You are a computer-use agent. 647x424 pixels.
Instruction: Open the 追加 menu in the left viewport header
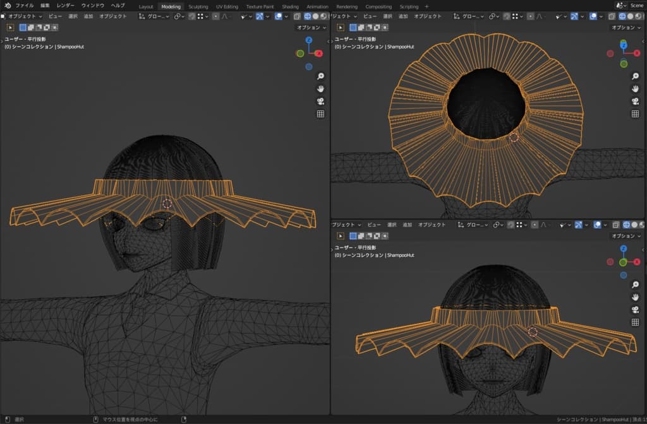click(88, 16)
